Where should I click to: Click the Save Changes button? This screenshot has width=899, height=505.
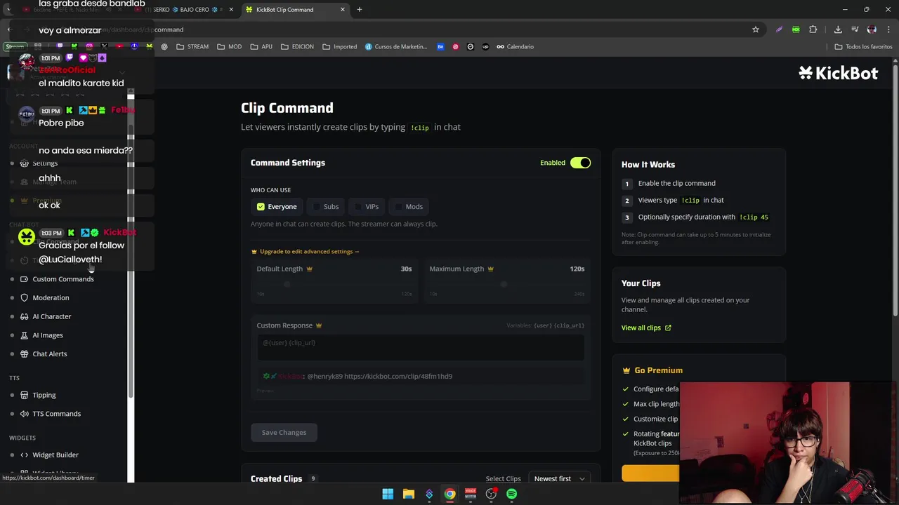point(284,432)
